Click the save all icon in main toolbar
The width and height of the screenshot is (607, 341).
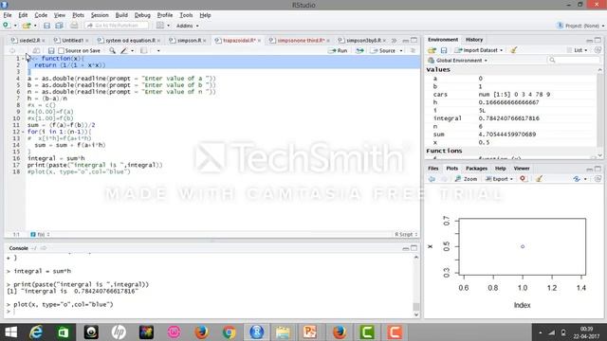[x=59, y=26]
